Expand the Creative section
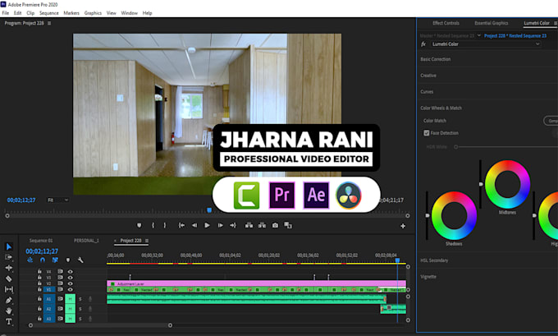The width and height of the screenshot is (558, 336). coord(428,76)
